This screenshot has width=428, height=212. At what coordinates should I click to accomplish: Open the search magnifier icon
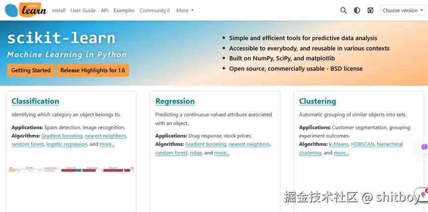(x=343, y=10)
